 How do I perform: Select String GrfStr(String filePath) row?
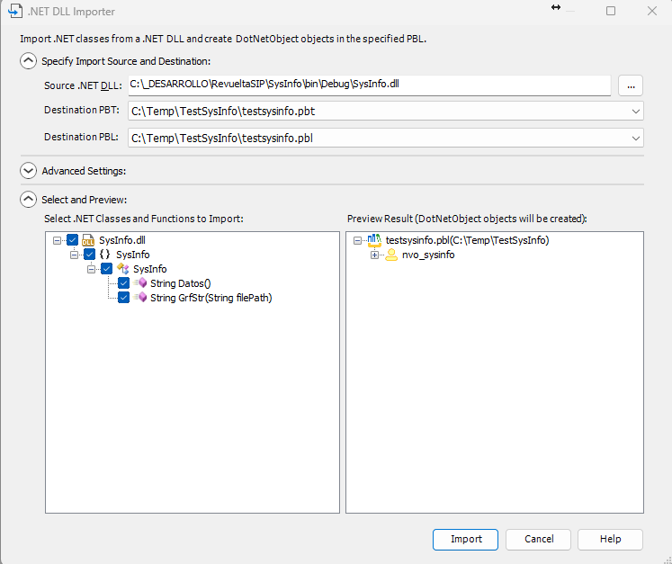[x=211, y=298]
